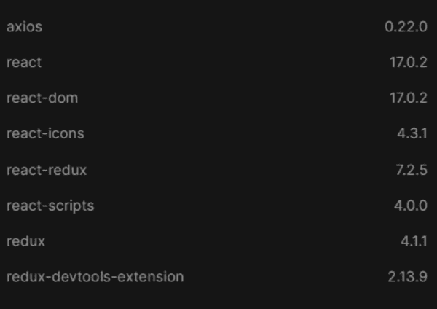Click the react-dom version number
This screenshot has width=437, height=309.
pyautogui.click(x=408, y=98)
